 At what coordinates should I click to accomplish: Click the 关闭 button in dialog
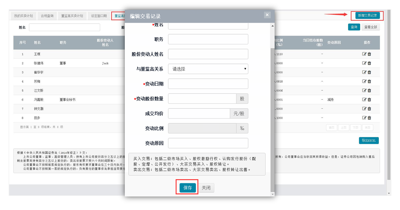[x=206, y=188]
